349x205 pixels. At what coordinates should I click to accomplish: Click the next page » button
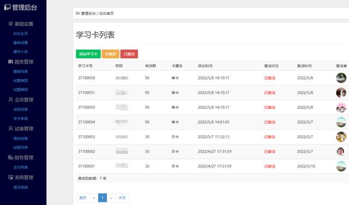click(x=111, y=198)
